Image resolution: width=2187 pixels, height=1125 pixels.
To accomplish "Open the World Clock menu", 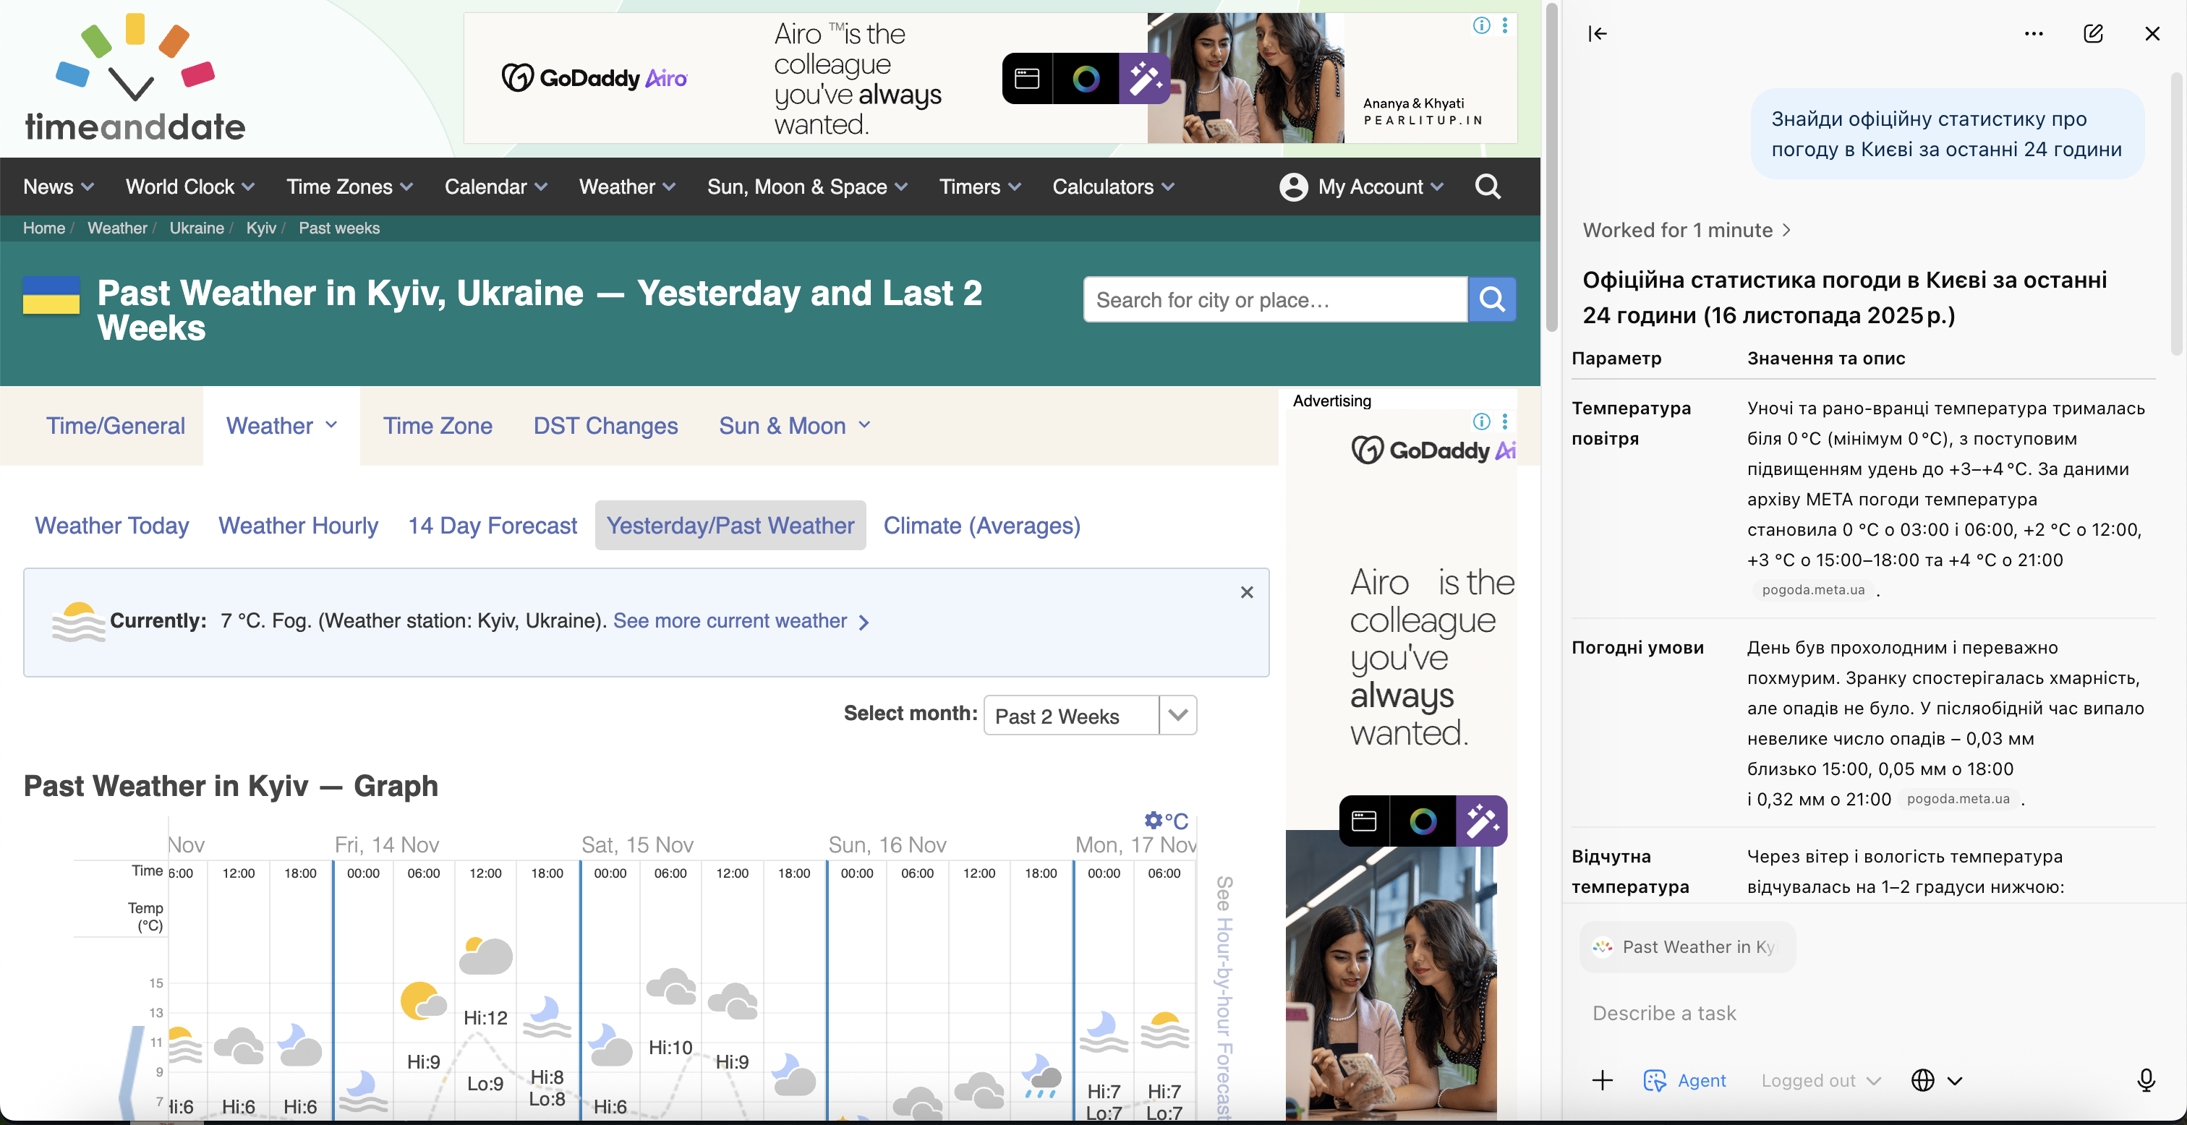I will pyautogui.click(x=189, y=187).
